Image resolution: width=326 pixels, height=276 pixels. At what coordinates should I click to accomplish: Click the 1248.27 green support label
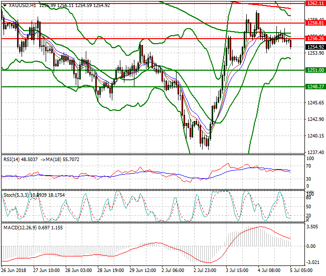315,86
